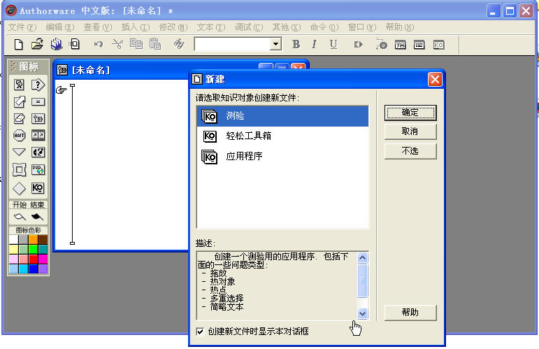
Task: Toggle Underline text formatting
Action: pos(333,44)
